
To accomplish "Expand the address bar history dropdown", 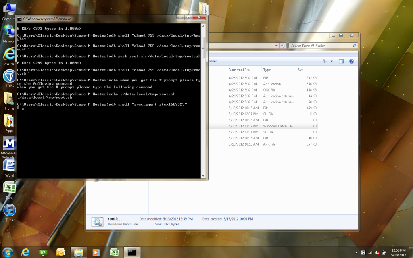I will click(277, 46).
